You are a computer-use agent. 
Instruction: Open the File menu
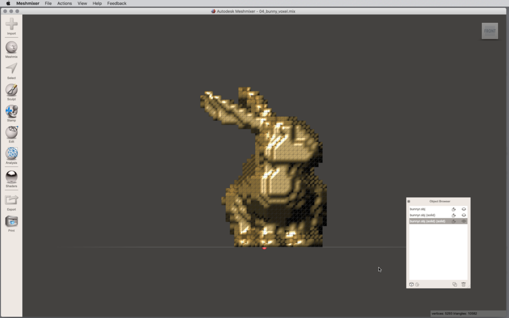pos(48,3)
